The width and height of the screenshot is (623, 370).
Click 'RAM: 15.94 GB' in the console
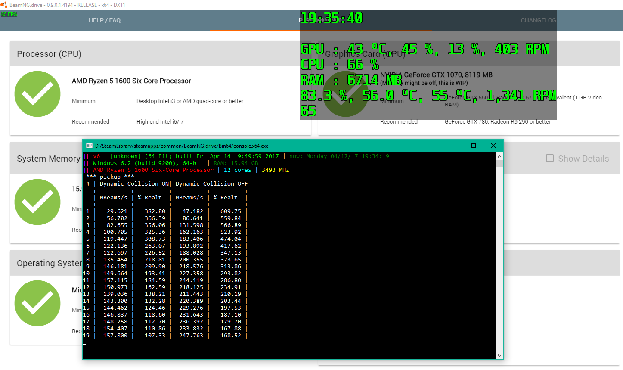[236, 163]
